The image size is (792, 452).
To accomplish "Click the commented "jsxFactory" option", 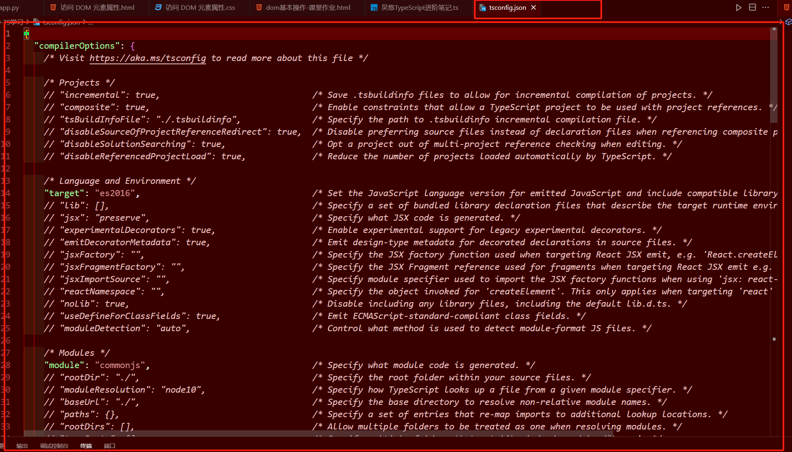I will click(x=94, y=255).
